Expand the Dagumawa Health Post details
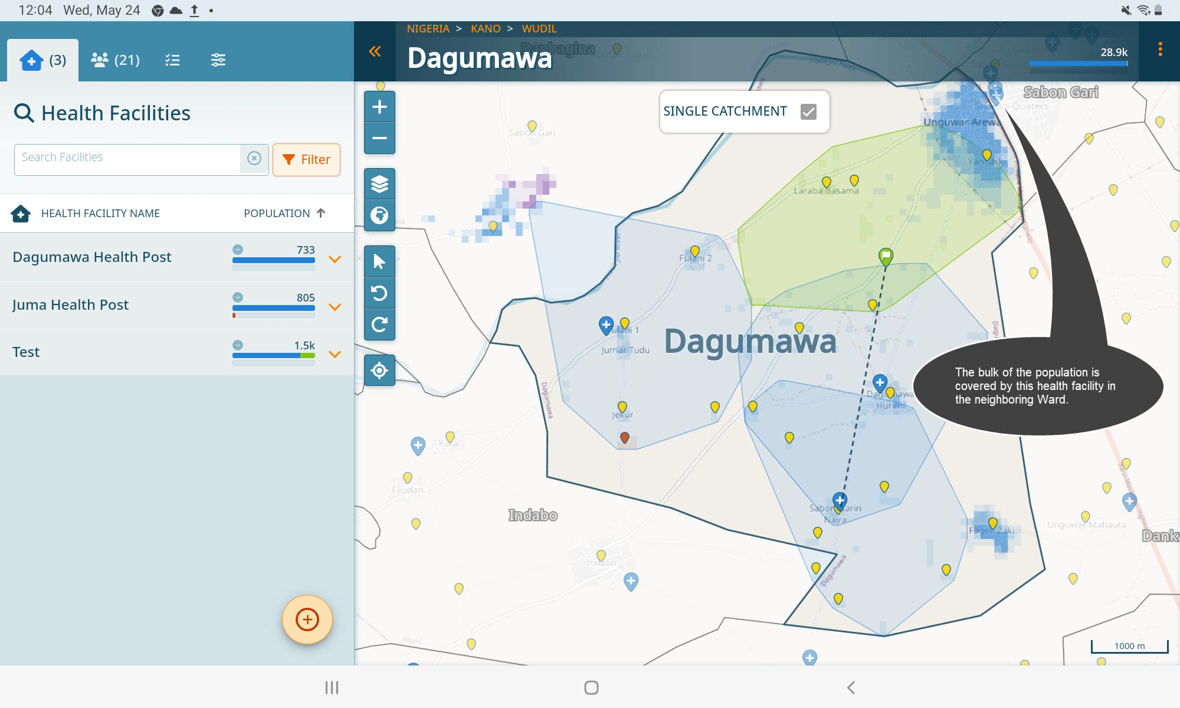This screenshot has height=708, width=1180. point(335,259)
